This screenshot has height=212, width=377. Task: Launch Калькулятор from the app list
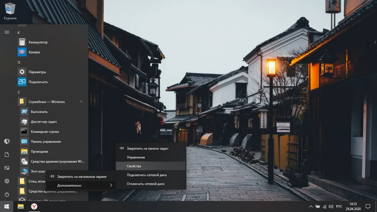pos(51,42)
